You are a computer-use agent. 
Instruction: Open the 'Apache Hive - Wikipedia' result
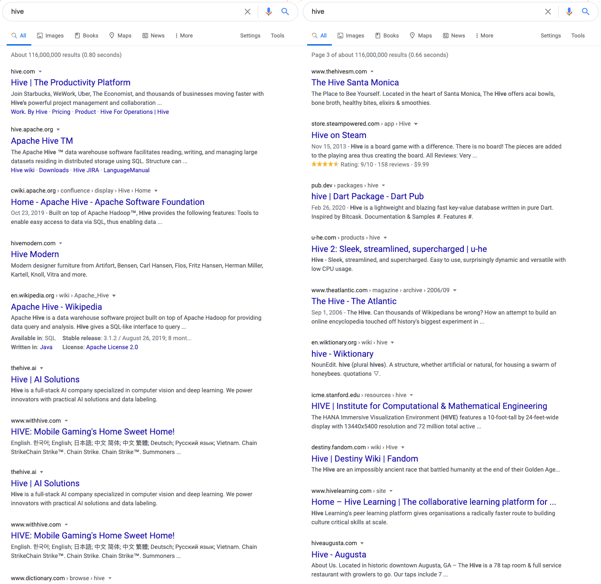click(x=56, y=307)
